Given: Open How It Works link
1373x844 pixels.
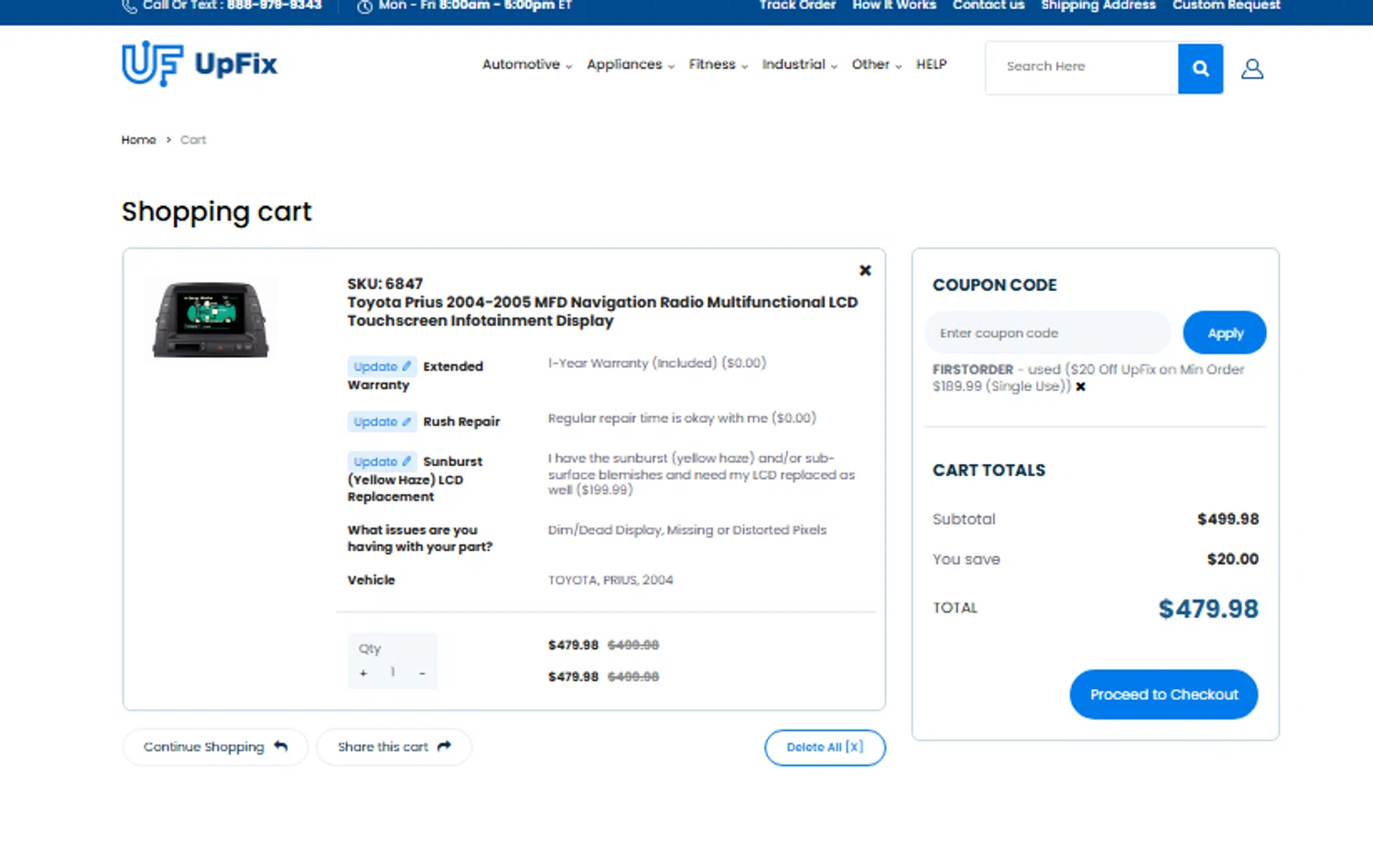Looking at the screenshot, I should pyautogui.click(x=893, y=5).
